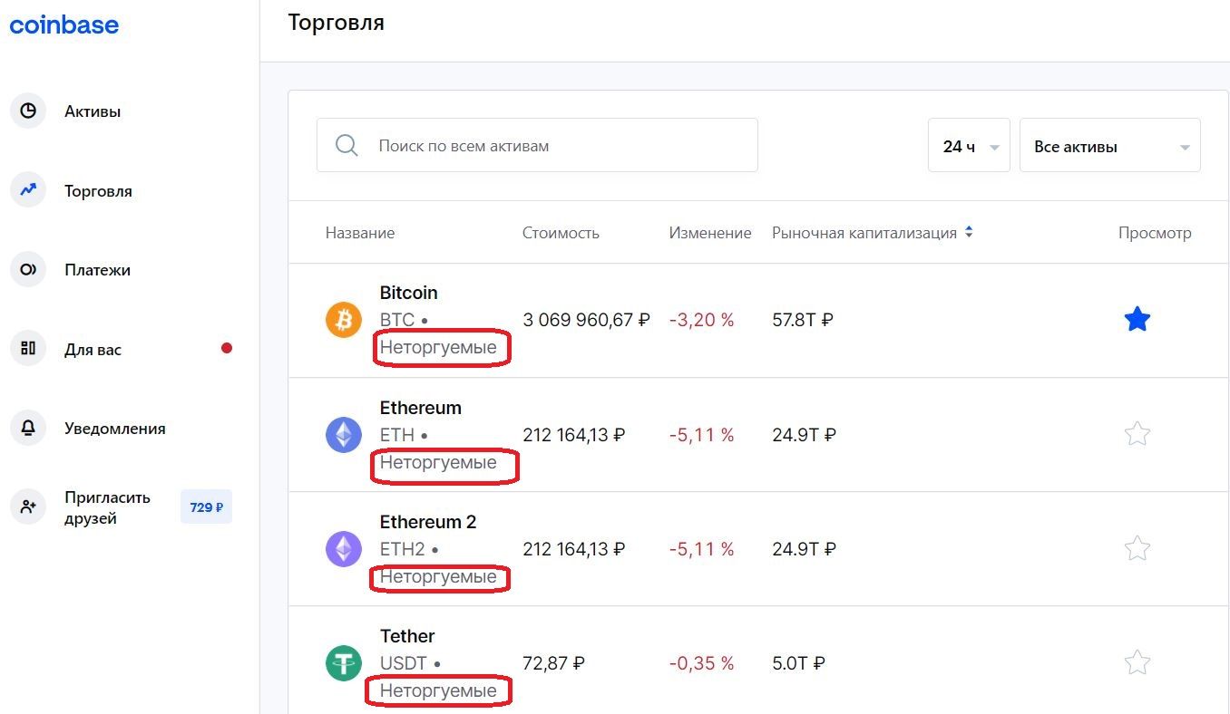The height and width of the screenshot is (714, 1230).
Task: Open the 24 ч time period dropdown
Action: coord(968,146)
